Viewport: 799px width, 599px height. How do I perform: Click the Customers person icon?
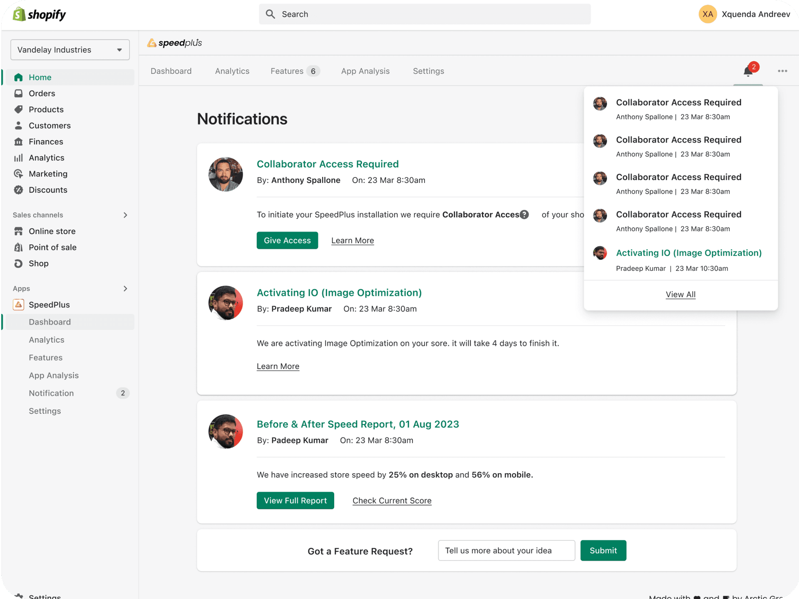point(18,125)
